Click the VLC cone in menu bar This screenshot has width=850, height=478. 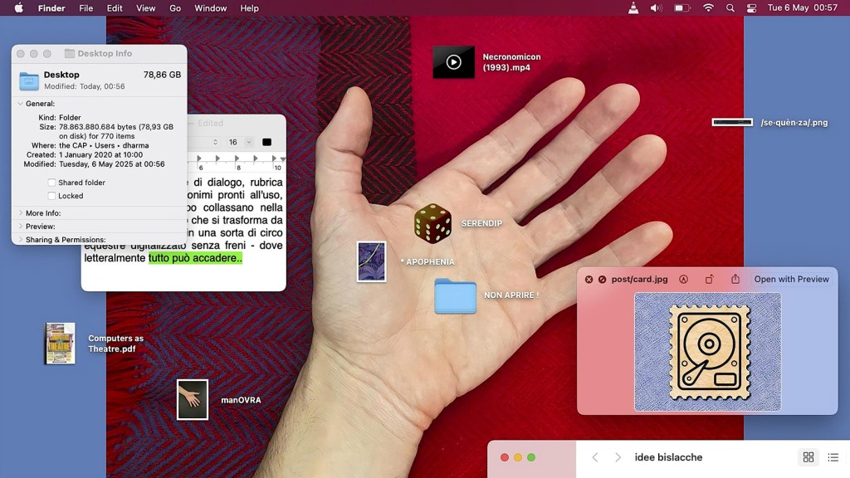pyautogui.click(x=633, y=8)
